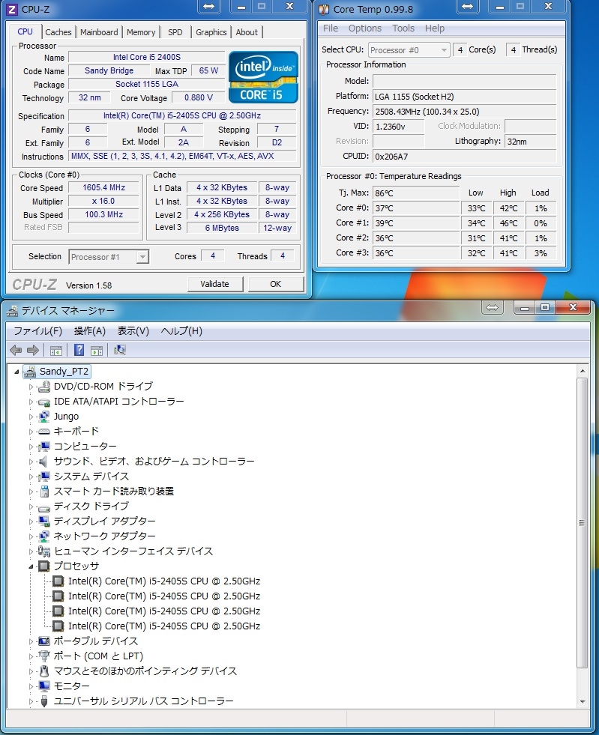Toggle the action pane toolbar button
This screenshot has height=735, width=599.
[97, 350]
